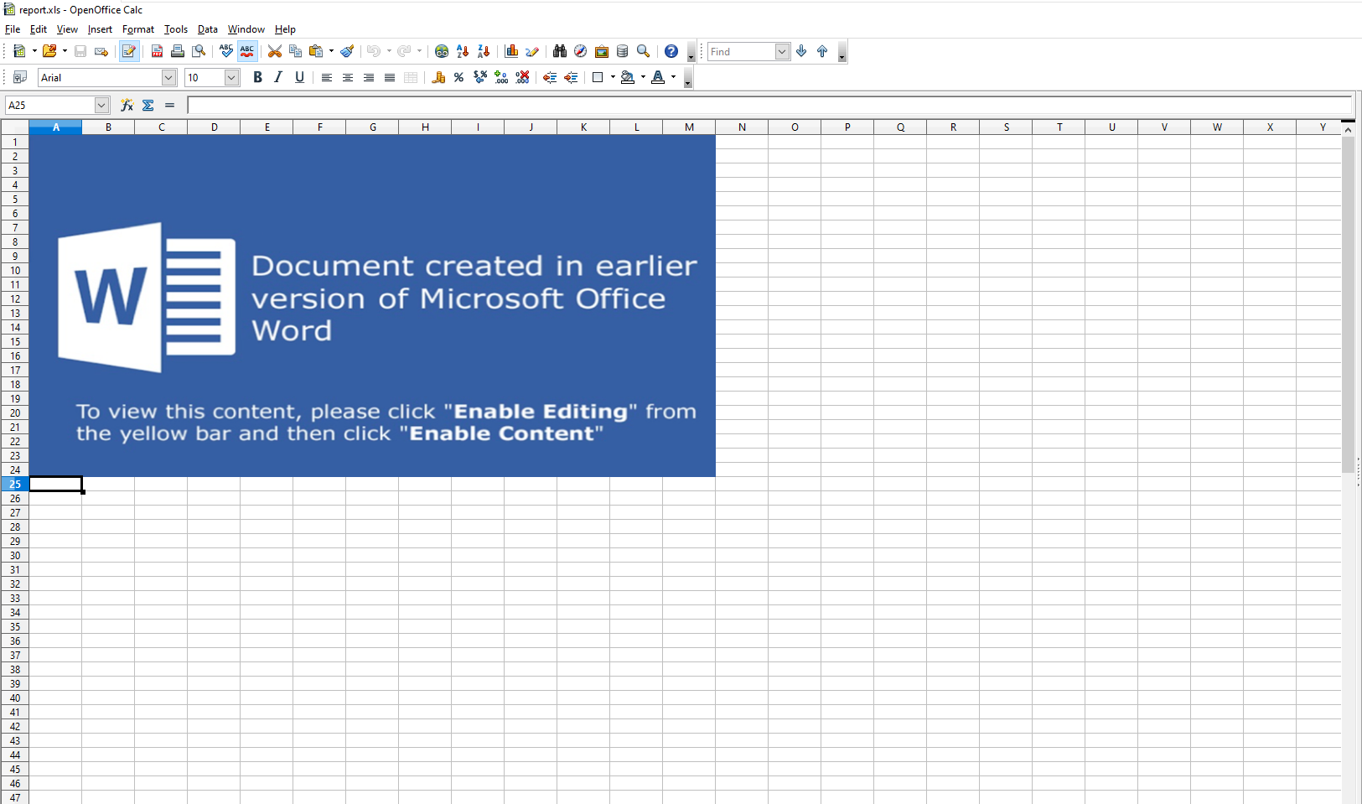This screenshot has width=1362, height=804.
Task: Expand the Arial font name dropdown
Action: [168, 77]
